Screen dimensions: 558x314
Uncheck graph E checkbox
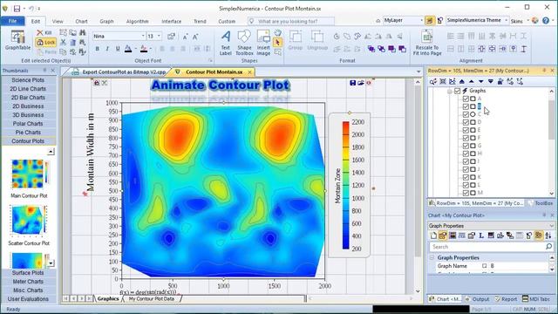pos(466,130)
